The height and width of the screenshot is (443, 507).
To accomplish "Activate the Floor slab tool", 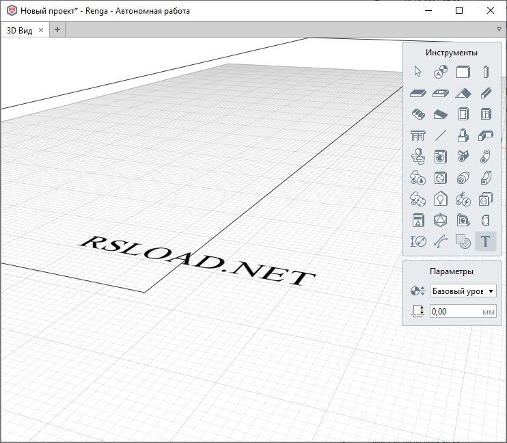I will click(x=418, y=93).
